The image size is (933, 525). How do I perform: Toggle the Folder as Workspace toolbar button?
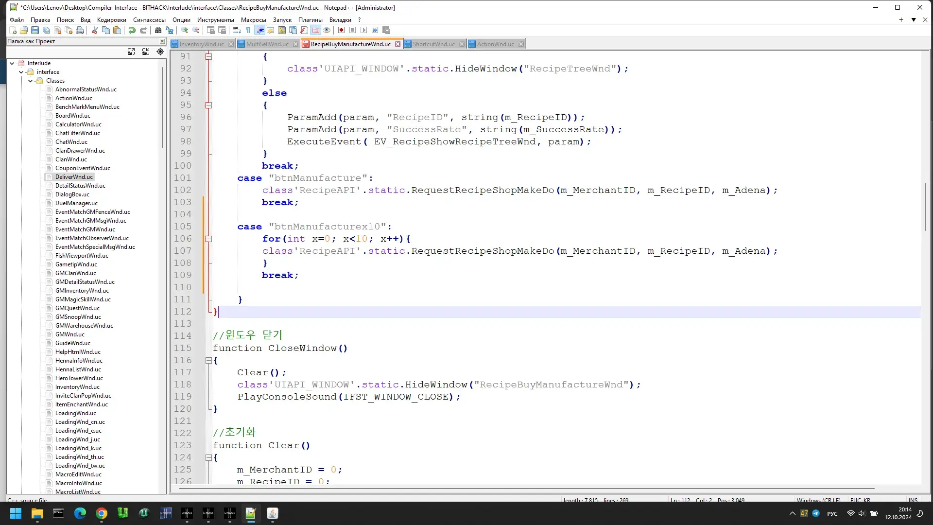[x=315, y=30]
